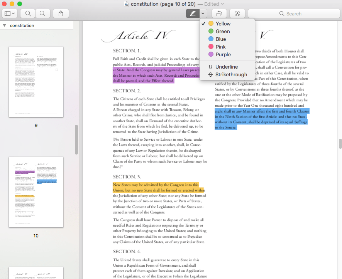Open the sidebar display mode dropdown
This screenshot has width=342, height=279.
click(14, 13)
